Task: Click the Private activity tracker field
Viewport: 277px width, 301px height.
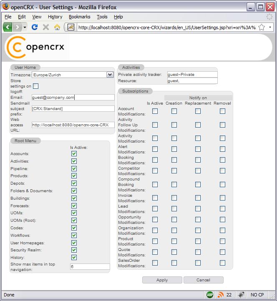Action: [192, 75]
